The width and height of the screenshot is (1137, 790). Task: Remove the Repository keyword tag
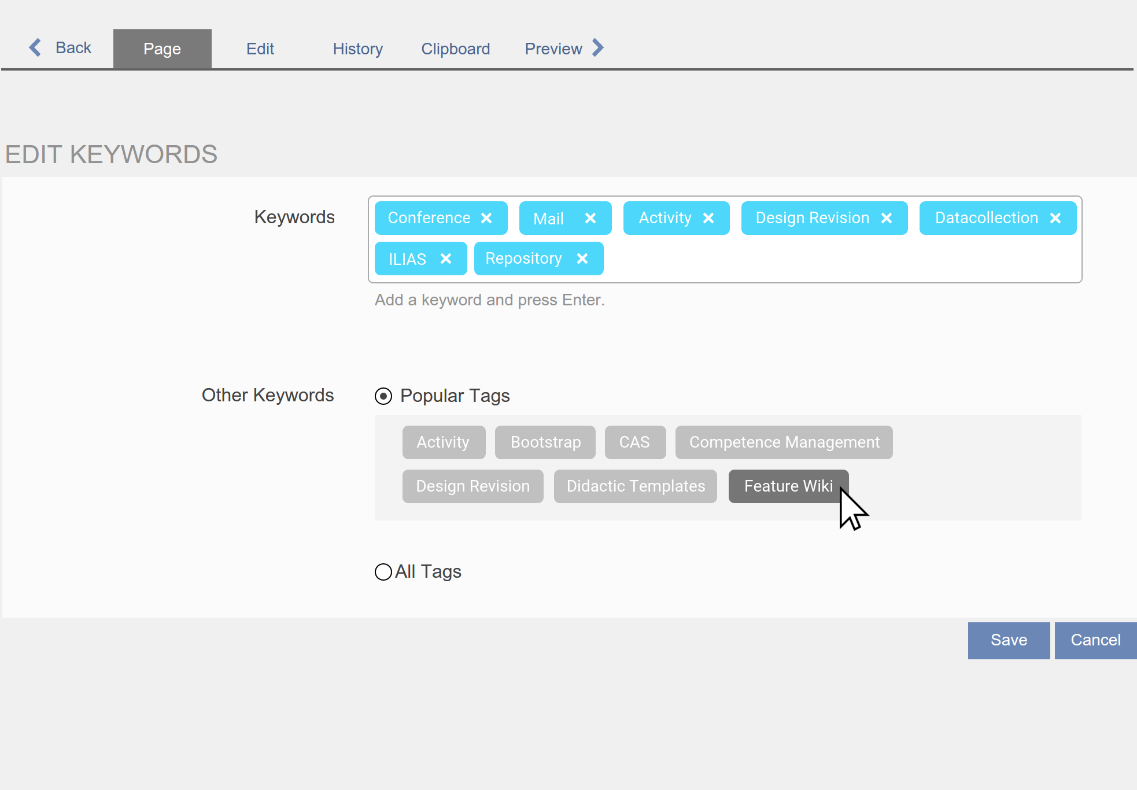pyautogui.click(x=582, y=259)
